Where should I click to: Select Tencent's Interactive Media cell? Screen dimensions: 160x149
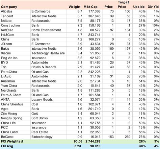(x=49, y=16)
